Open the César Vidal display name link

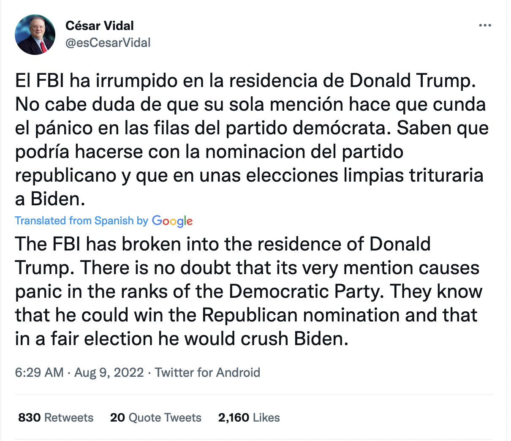(100, 26)
